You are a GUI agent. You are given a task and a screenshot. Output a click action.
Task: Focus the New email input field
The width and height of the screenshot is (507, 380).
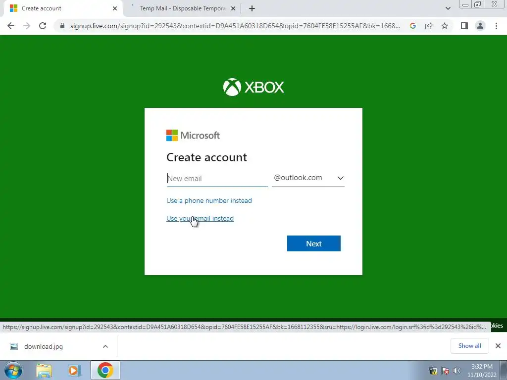(x=217, y=178)
